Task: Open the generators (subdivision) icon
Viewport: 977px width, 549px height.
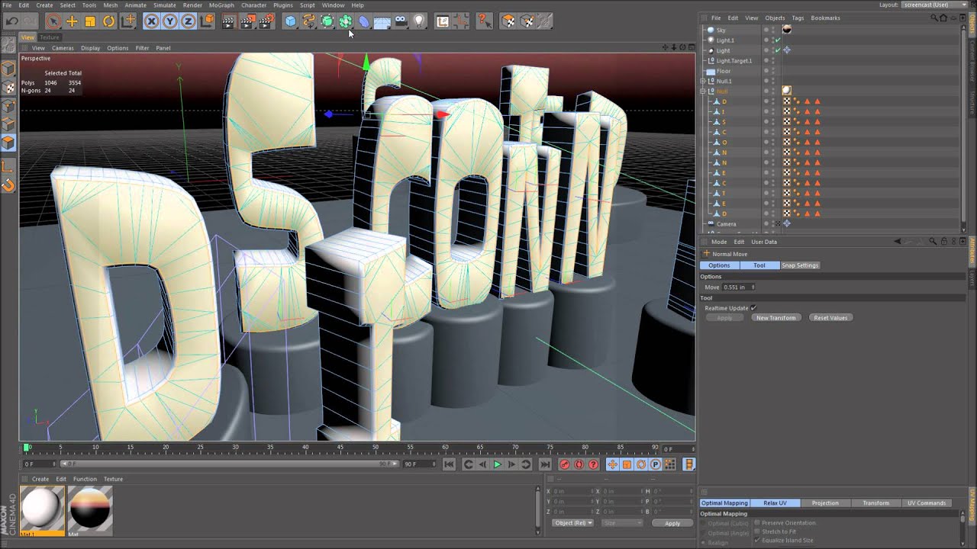Action: point(327,21)
